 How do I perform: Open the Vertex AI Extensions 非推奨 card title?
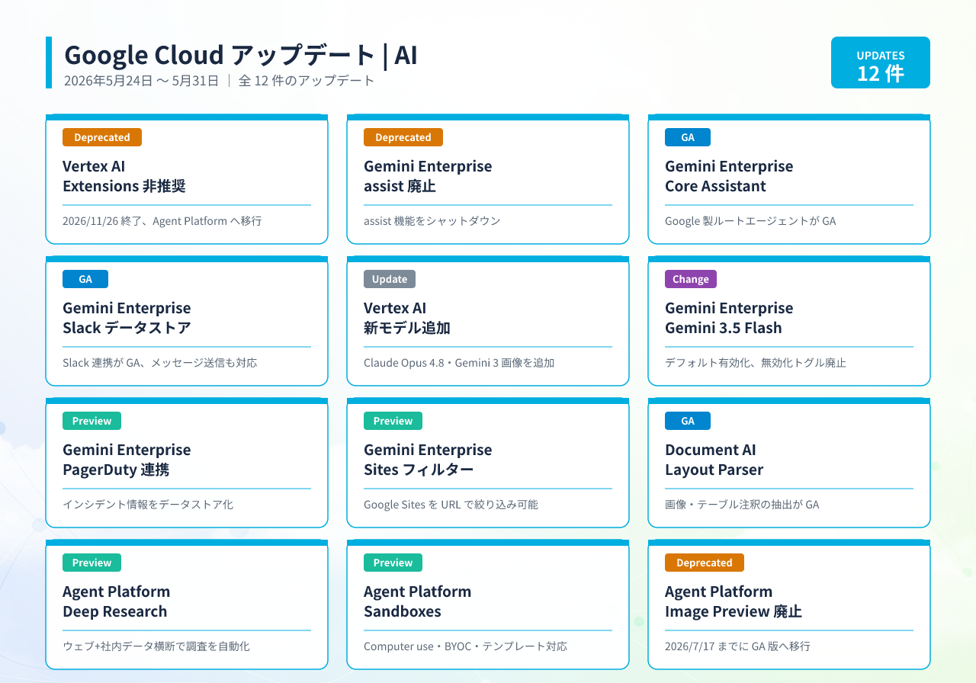124,176
